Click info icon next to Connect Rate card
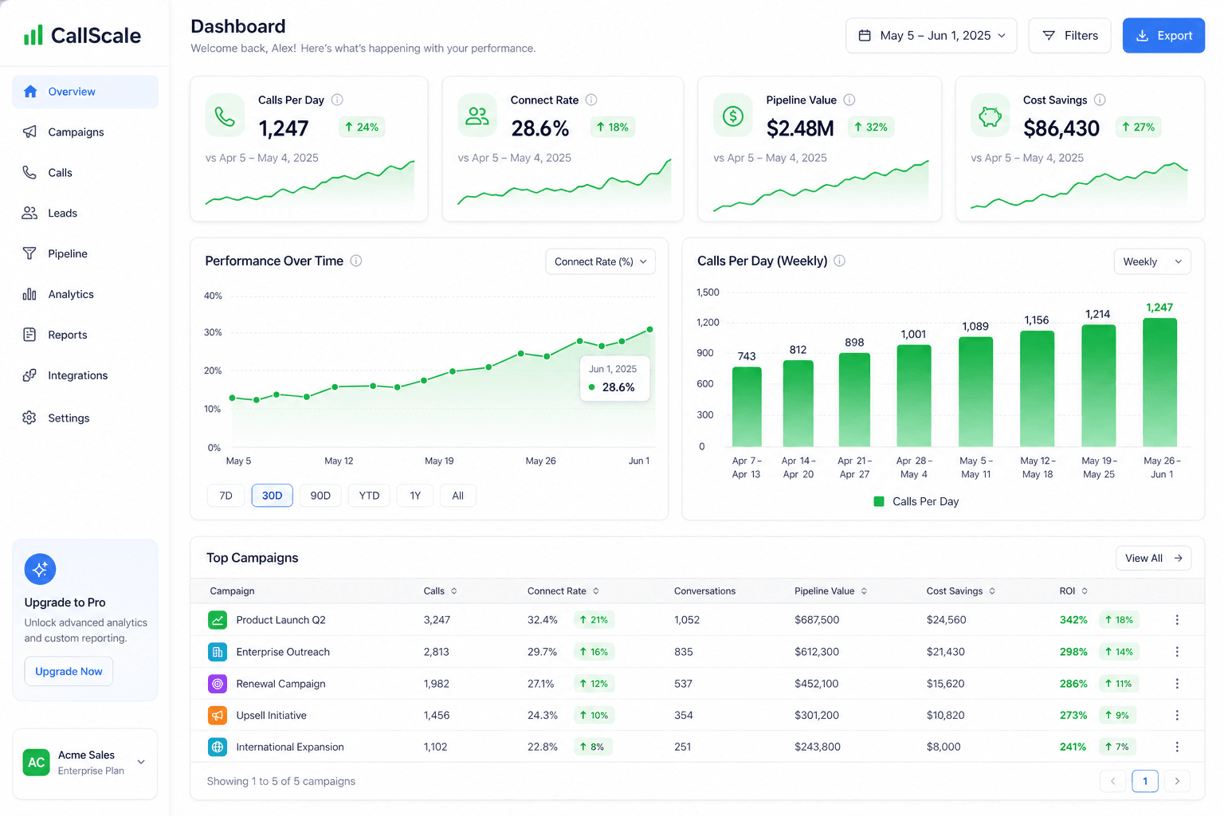 pyautogui.click(x=591, y=100)
